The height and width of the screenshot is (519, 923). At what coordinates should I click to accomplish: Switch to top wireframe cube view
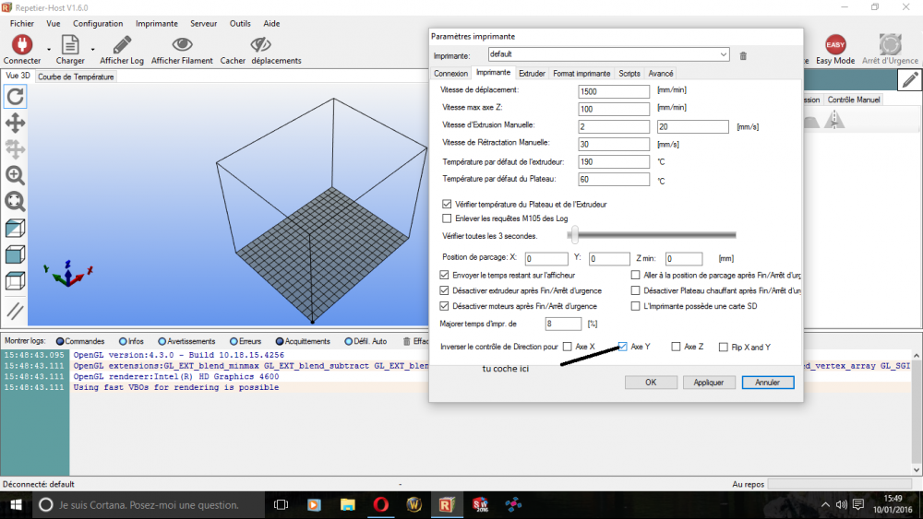pos(16,281)
